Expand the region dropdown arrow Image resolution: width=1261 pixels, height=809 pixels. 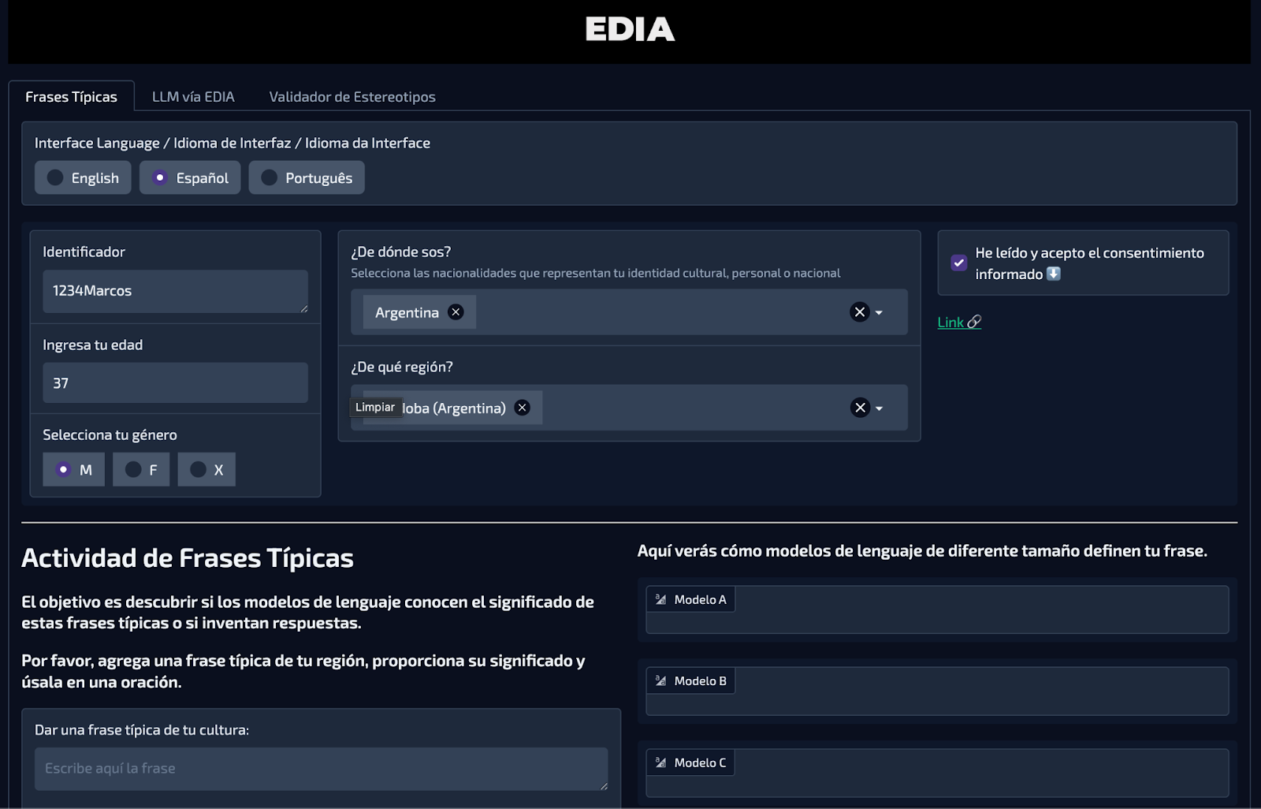point(880,408)
